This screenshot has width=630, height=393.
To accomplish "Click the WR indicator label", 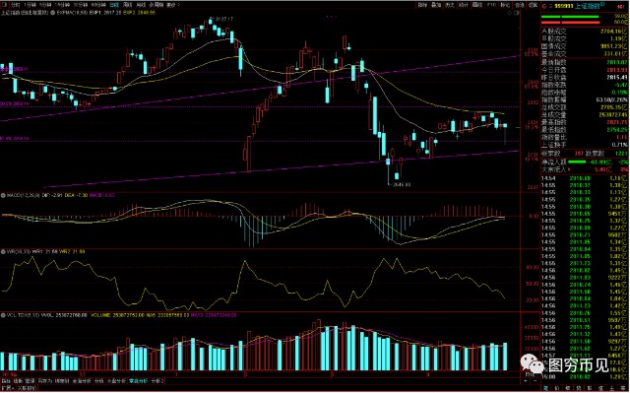I will point(18,251).
